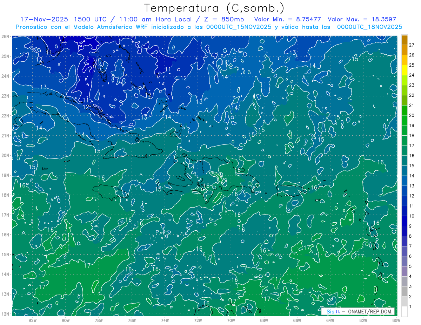Image resolution: width=421 pixels, height=325 pixels.
Task: Click the '12N' latitude axis label
Action: [5, 314]
